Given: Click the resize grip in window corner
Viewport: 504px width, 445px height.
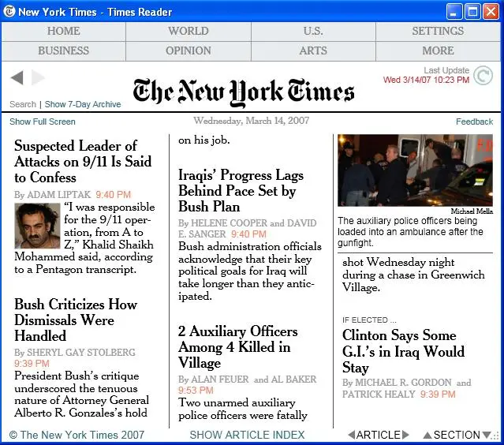Looking at the screenshot, I should pos(496,436).
